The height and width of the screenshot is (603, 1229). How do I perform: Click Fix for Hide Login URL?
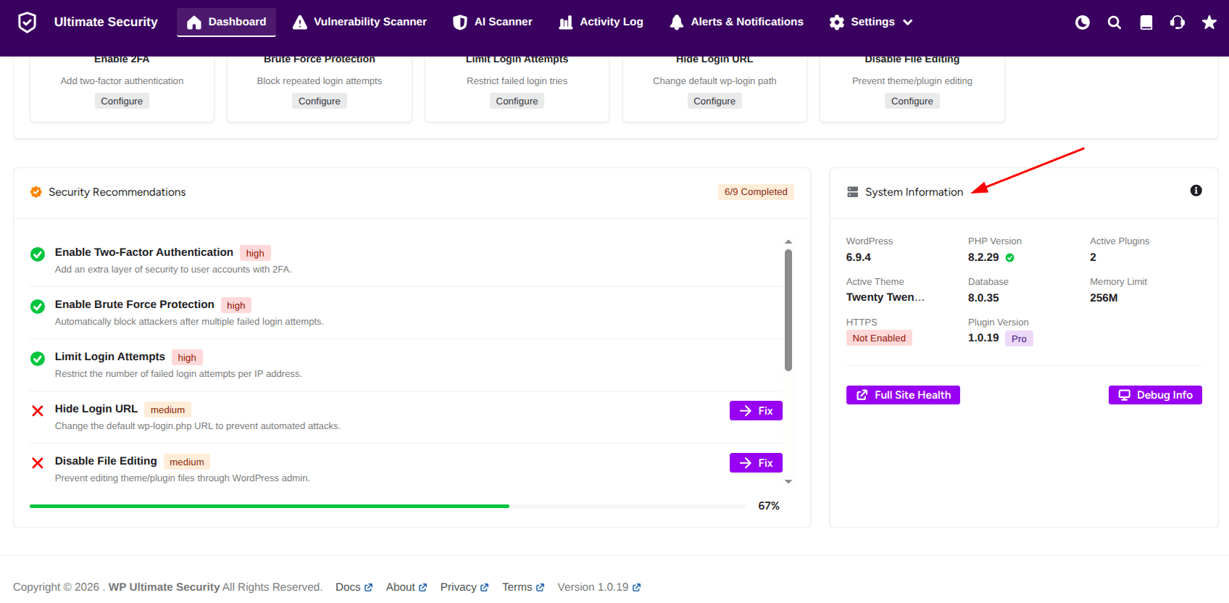tap(756, 411)
